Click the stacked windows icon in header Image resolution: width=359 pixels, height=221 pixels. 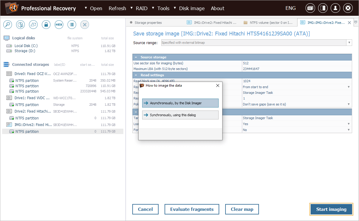310,8
